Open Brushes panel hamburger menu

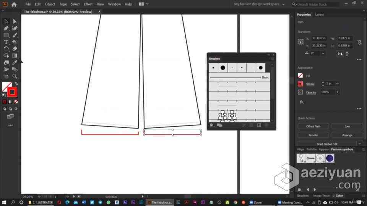click(273, 59)
